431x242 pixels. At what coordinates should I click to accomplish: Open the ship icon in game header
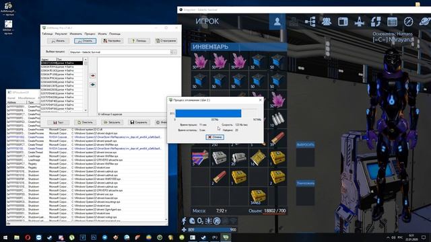(359, 22)
